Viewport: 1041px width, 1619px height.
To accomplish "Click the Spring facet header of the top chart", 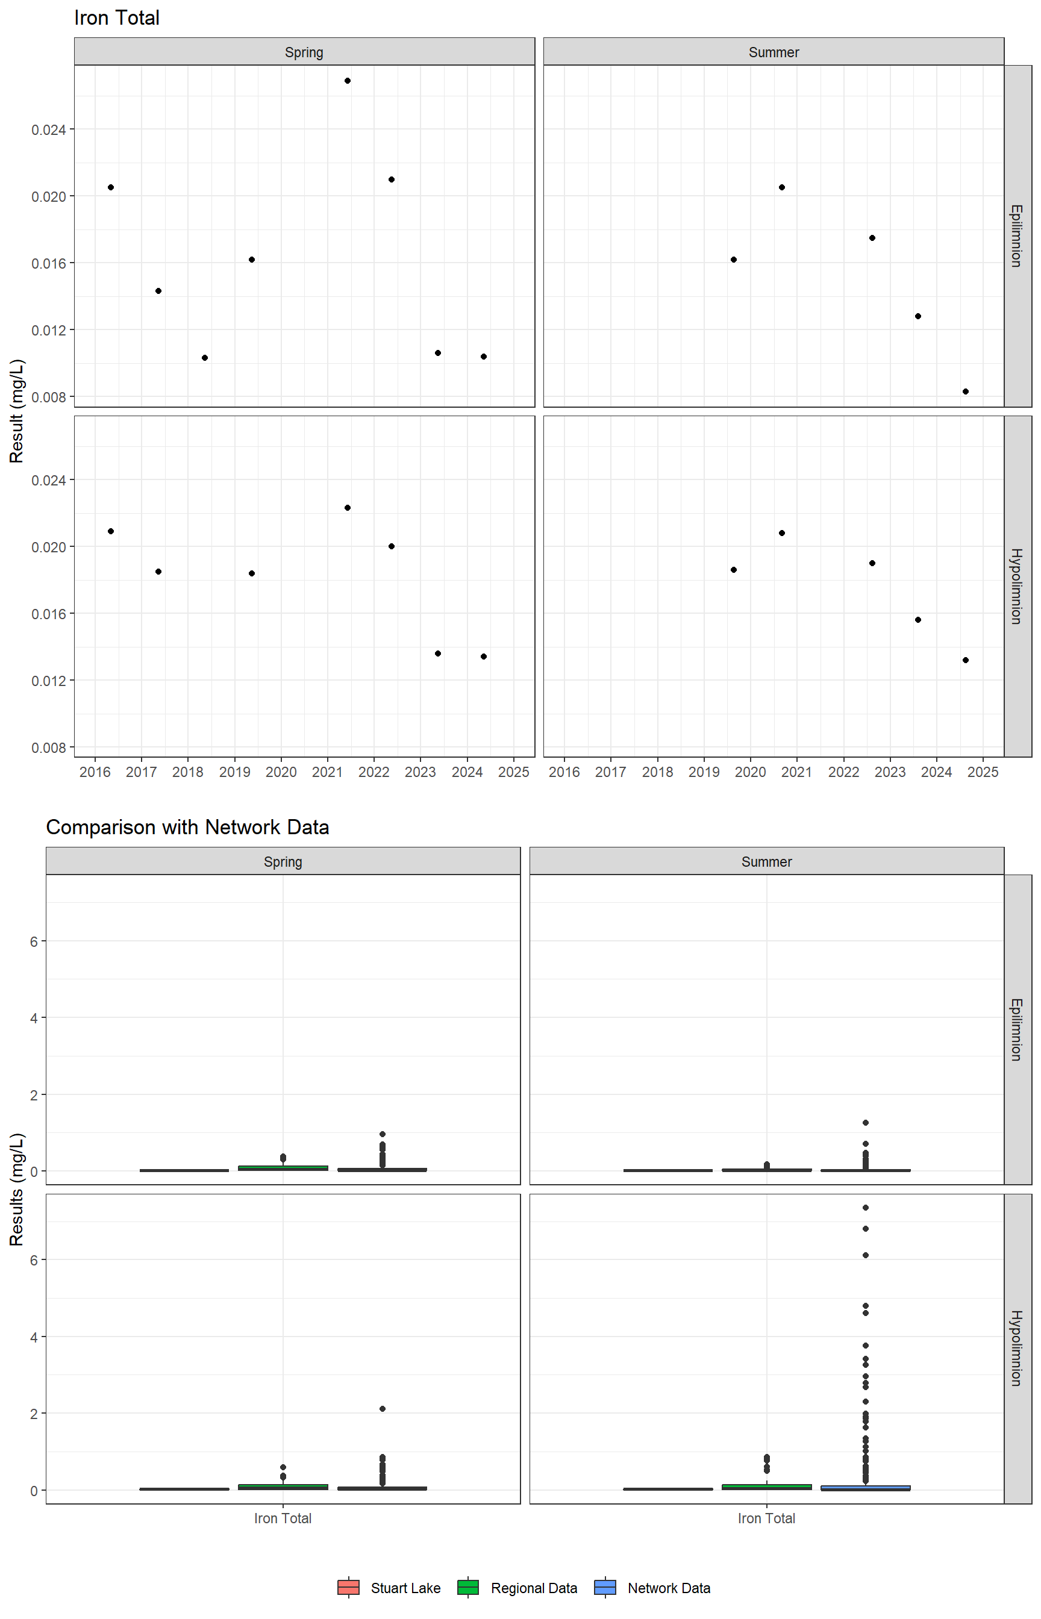I will coord(304,52).
